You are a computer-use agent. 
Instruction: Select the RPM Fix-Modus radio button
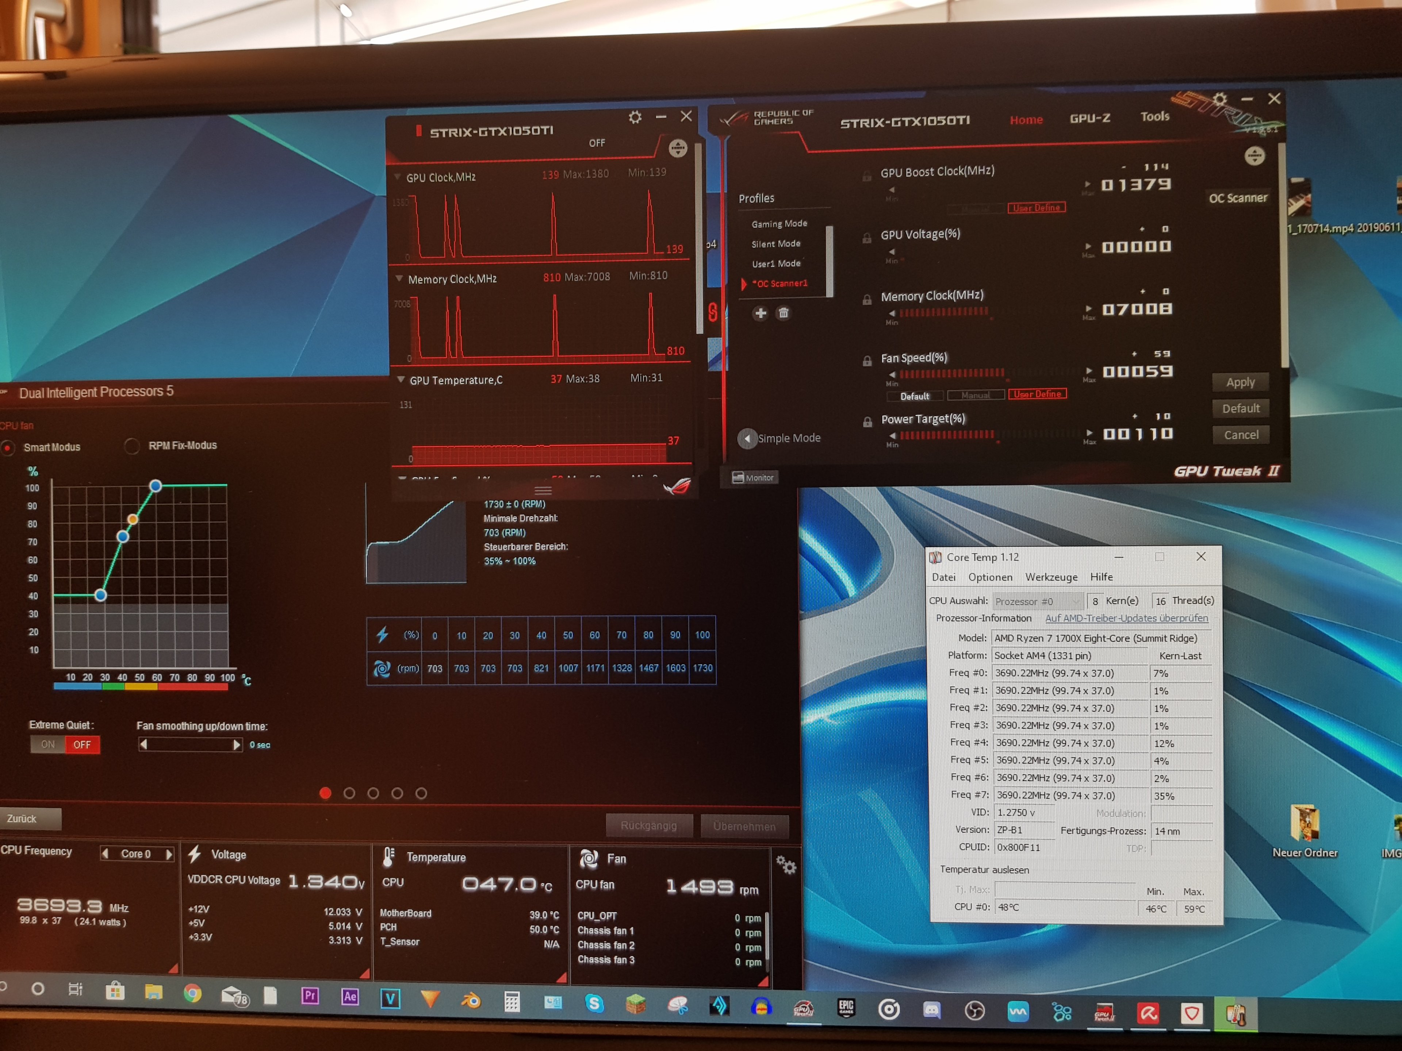pyautogui.click(x=132, y=446)
